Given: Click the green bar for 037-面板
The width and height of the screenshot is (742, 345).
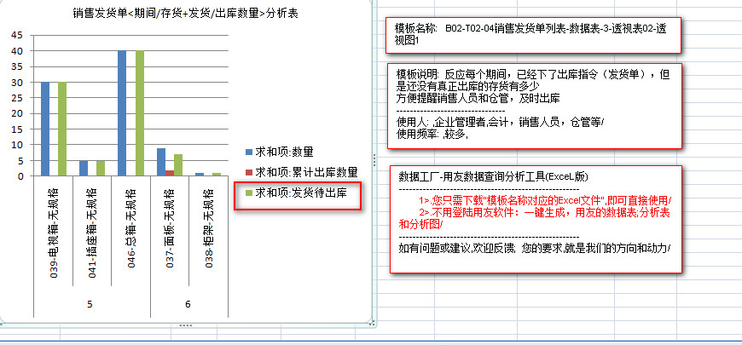Looking at the screenshot, I should coord(177,164).
